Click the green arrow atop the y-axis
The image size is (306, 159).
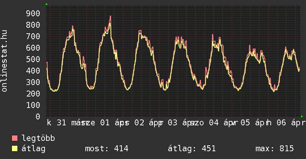46,4
